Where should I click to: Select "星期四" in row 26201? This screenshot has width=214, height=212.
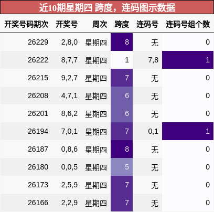click(x=96, y=114)
